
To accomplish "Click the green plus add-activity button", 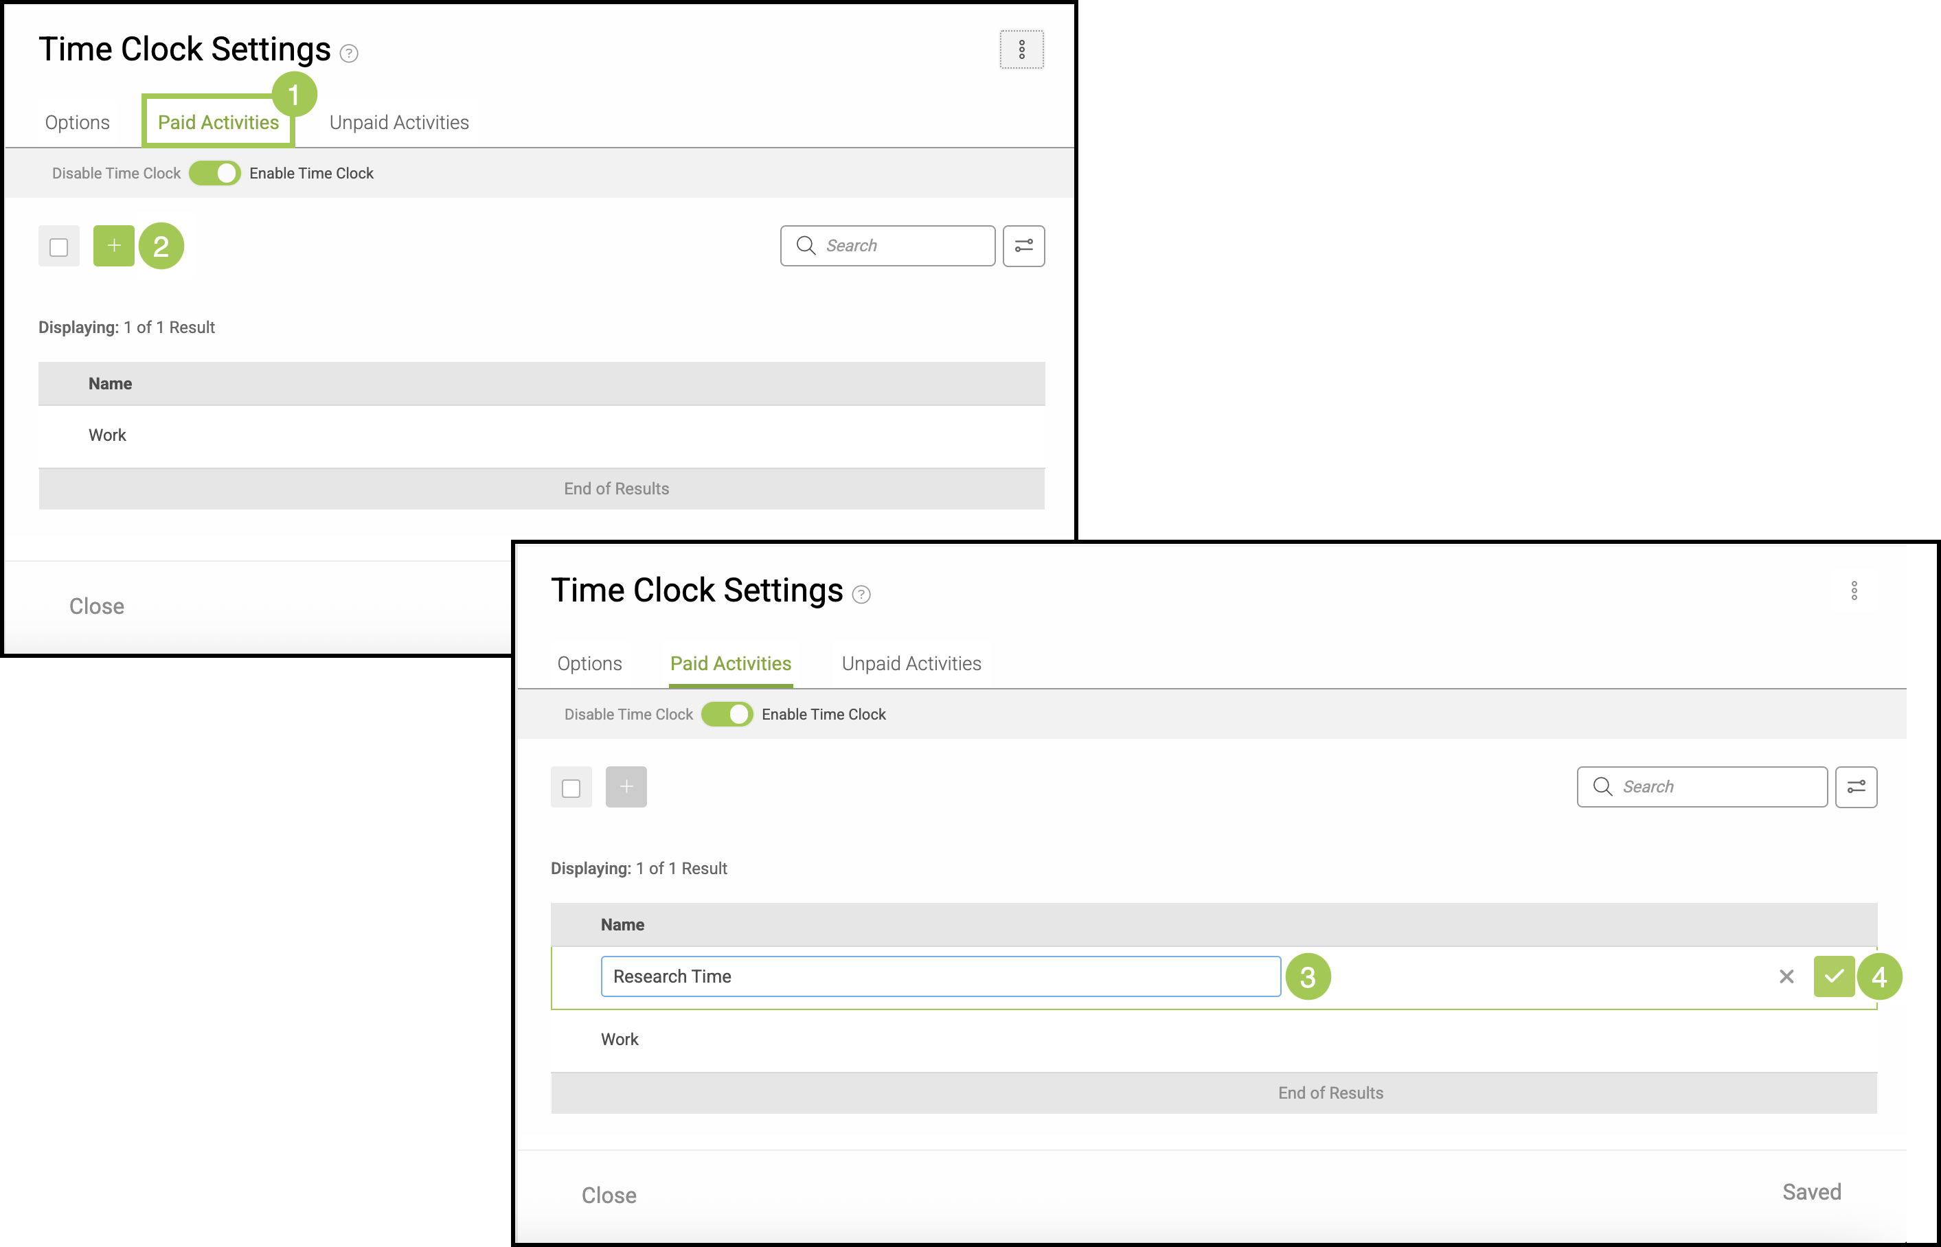I will pyautogui.click(x=113, y=245).
